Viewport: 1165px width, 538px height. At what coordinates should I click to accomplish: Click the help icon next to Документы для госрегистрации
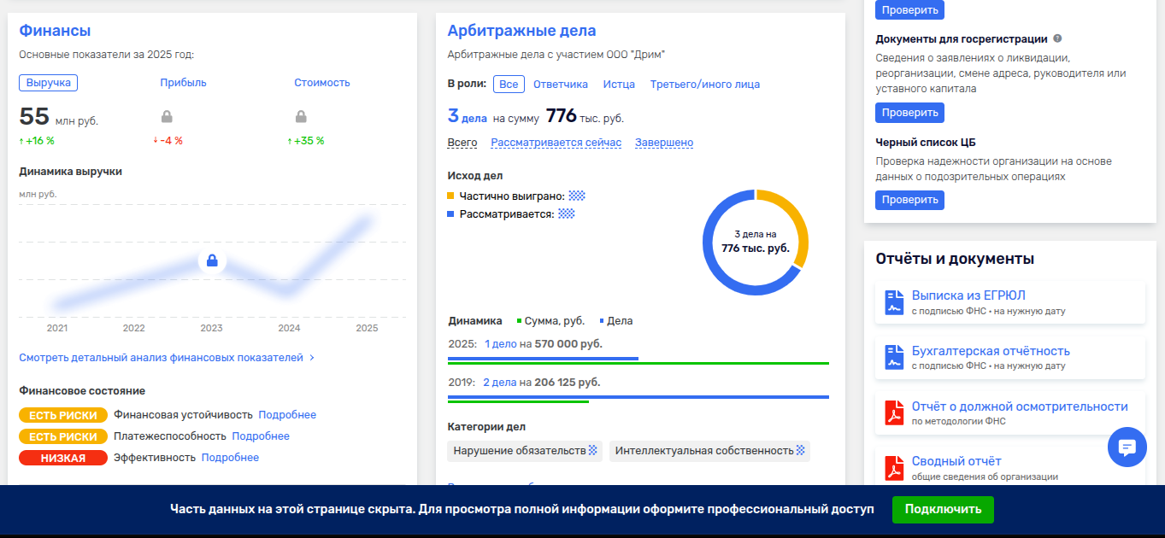(1057, 38)
